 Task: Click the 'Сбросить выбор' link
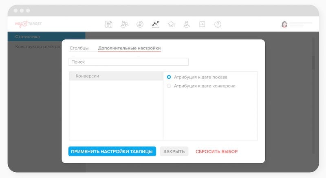tap(216, 151)
